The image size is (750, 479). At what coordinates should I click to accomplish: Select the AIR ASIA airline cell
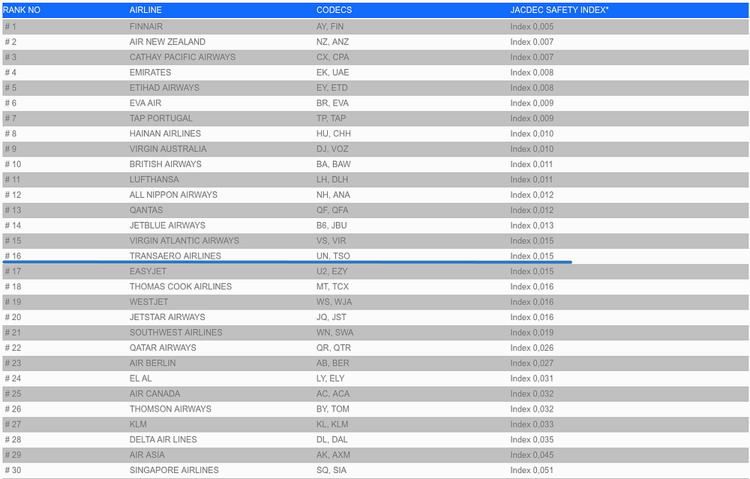click(147, 455)
